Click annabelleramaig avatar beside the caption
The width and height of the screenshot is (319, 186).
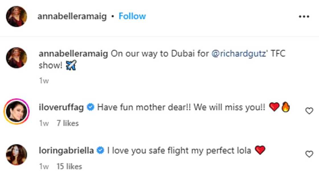pyautogui.click(x=17, y=58)
